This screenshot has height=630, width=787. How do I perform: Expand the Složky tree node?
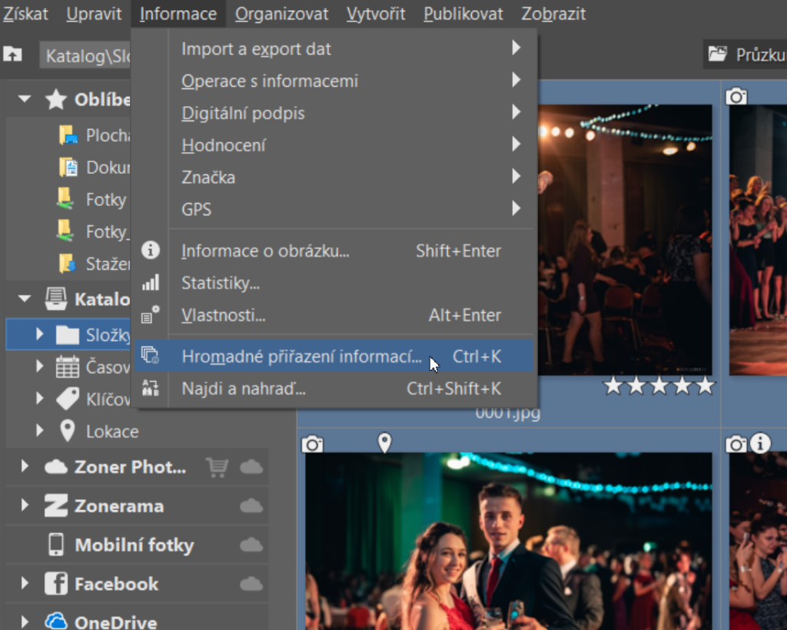pyautogui.click(x=40, y=334)
